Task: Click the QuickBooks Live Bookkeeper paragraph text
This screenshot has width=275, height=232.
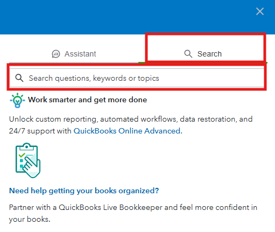Action: pos(133,213)
